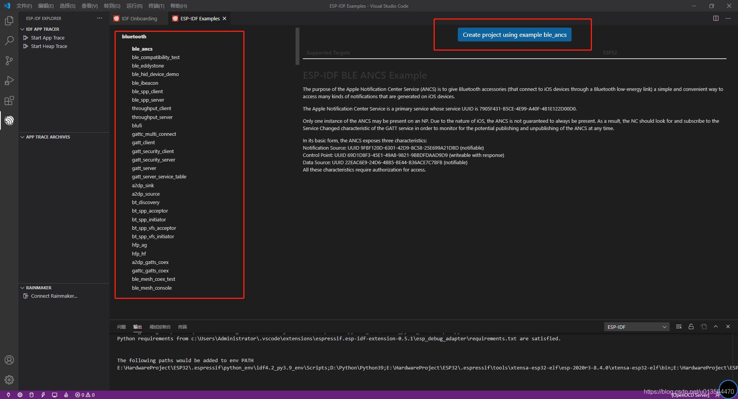Select the ble_ibeacon example
This screenshot has height=399, width=738.
click(x=145, y=83)
